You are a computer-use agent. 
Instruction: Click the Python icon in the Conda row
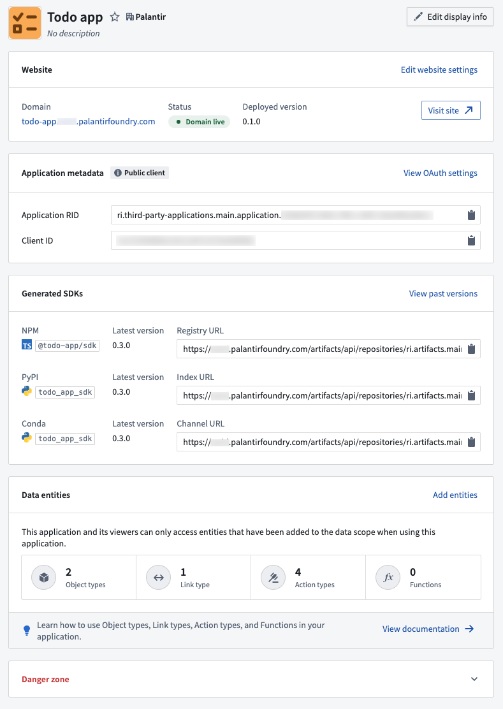[x=27, y=437]
